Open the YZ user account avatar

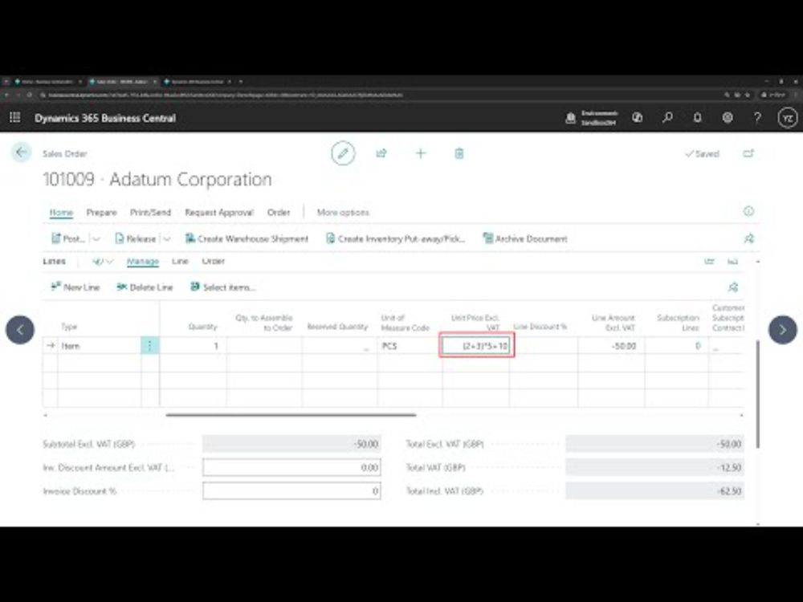[x=788, y=118]
